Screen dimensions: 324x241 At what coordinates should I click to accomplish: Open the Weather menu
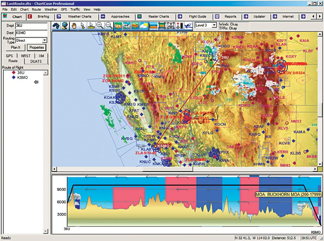click(x=51, y=9)
